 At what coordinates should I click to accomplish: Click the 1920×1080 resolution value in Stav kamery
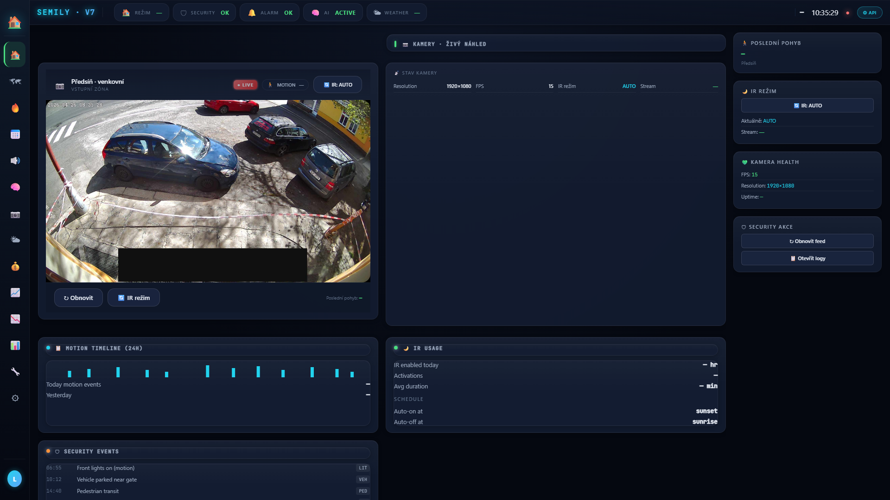click(458, 86)
